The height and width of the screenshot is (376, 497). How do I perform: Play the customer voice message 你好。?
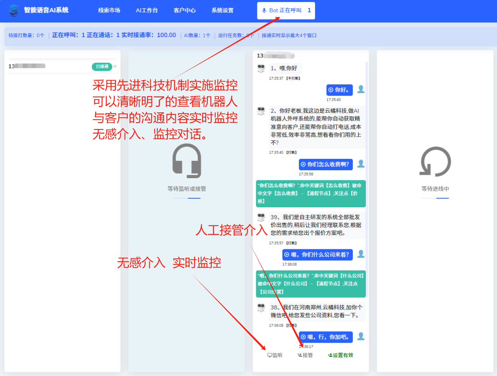click(331, 90)
